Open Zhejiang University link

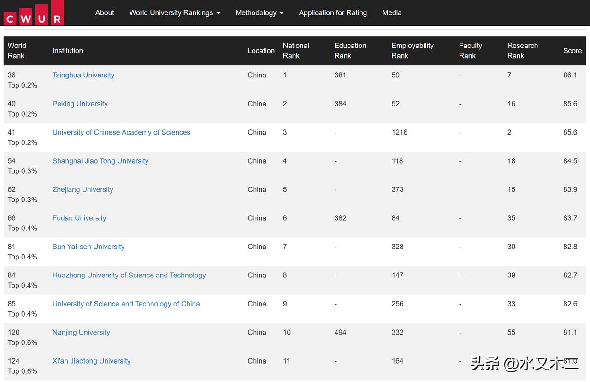point(83,189)
